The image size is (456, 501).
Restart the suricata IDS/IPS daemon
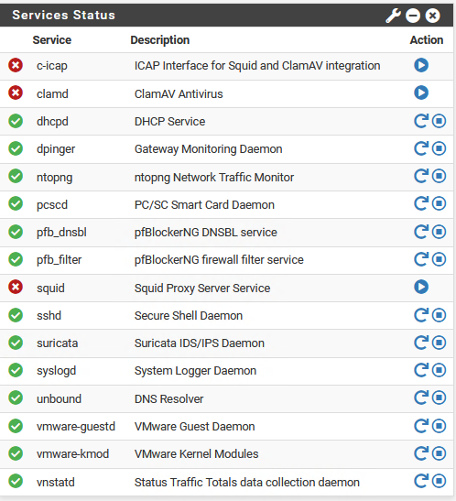(x=421, y=343)
